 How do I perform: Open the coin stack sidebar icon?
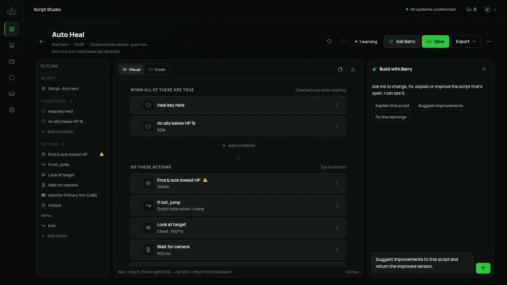tap(12, 94)
